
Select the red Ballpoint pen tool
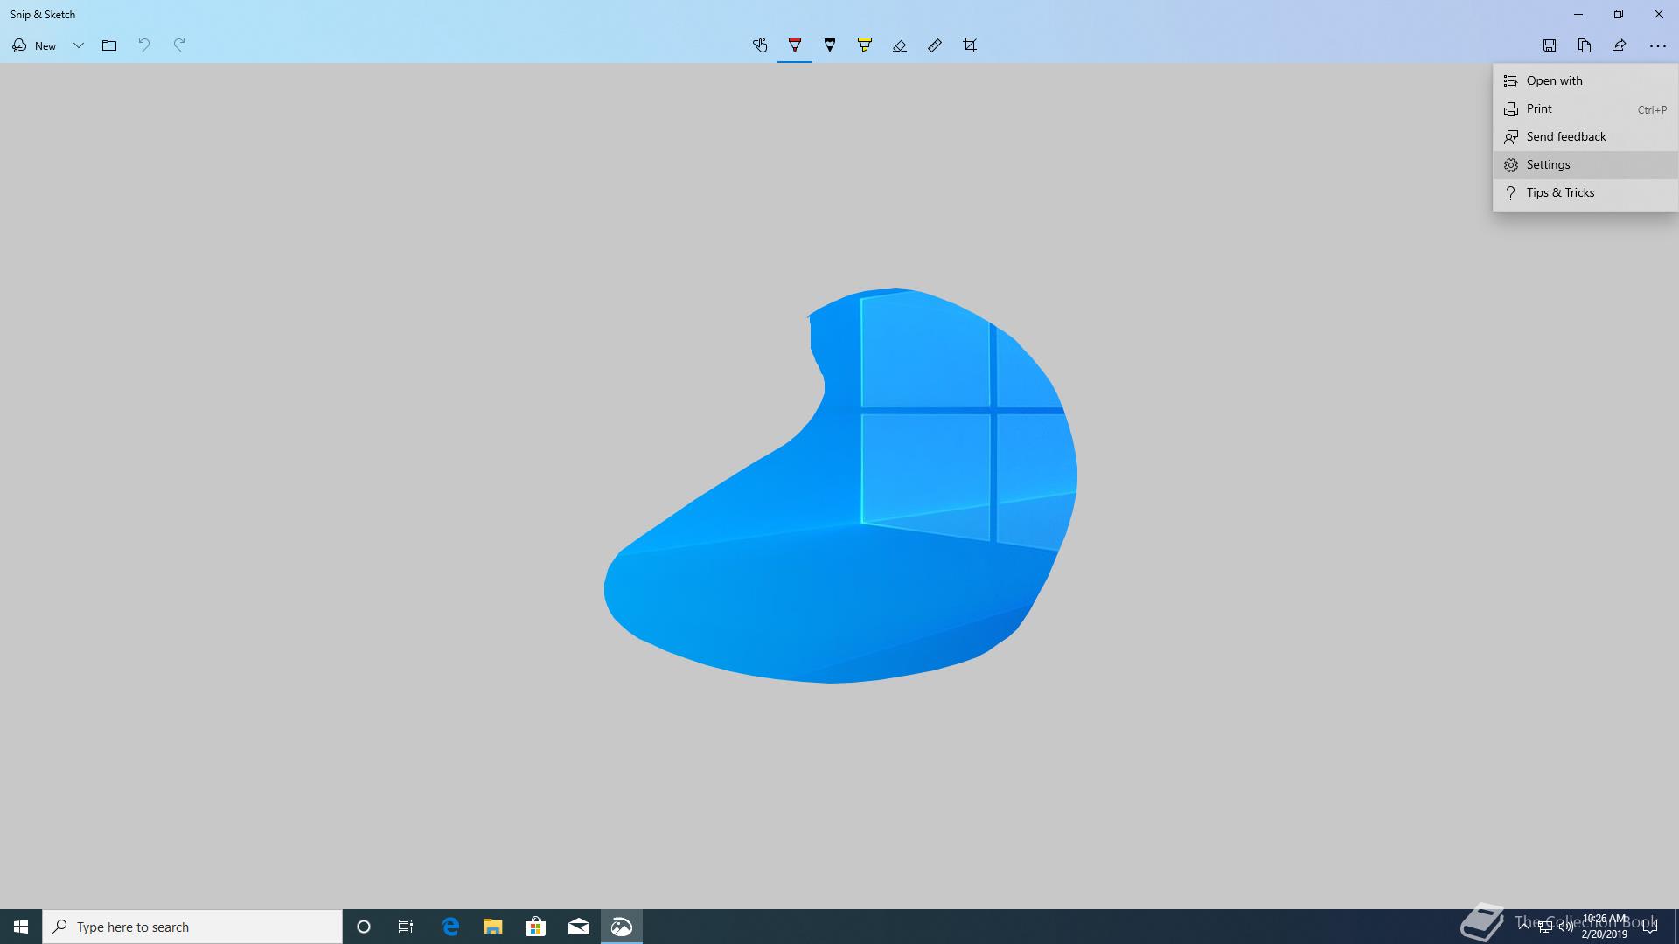click(795, 45)
